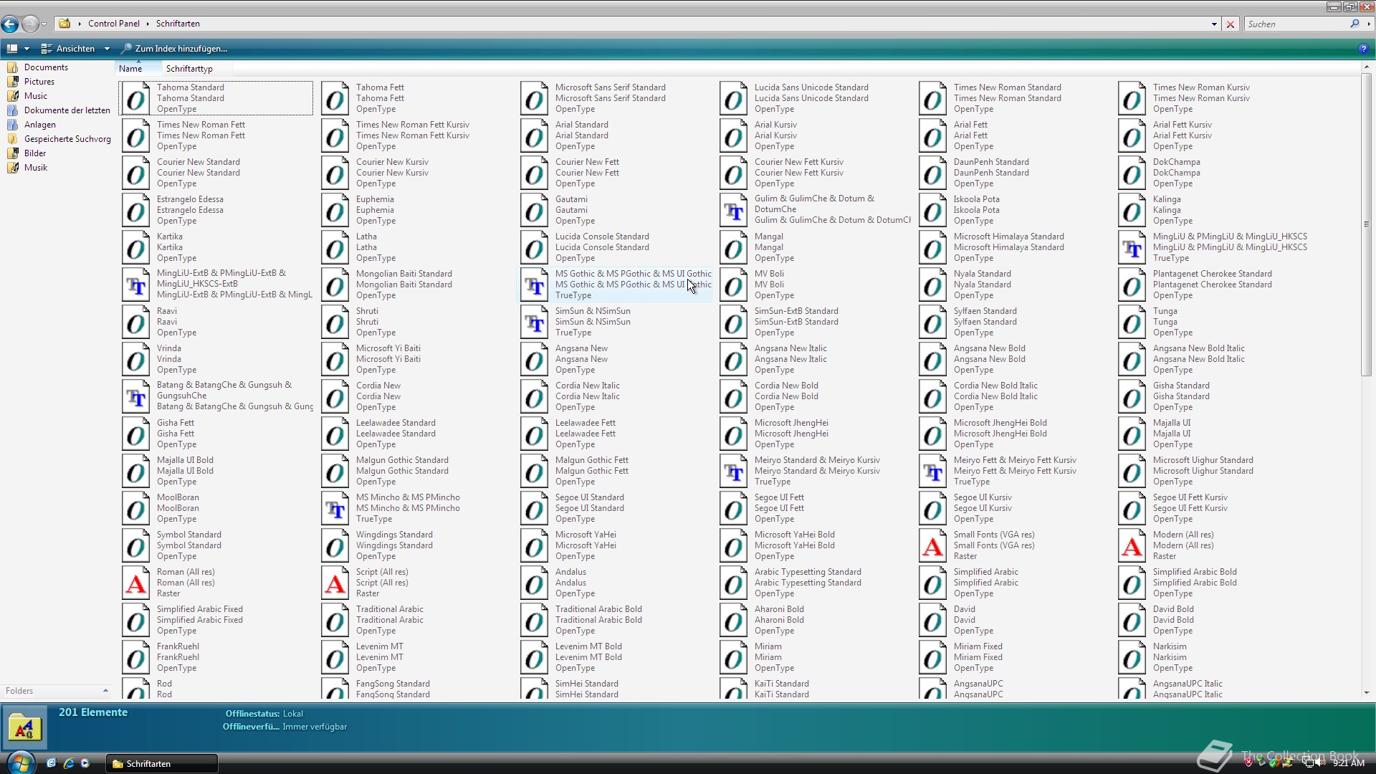Image resolution: width=1376 pixels, height=774 pixels.
Task: Click the stop/refresh X button in address bar
Action: pos(1231,24)
